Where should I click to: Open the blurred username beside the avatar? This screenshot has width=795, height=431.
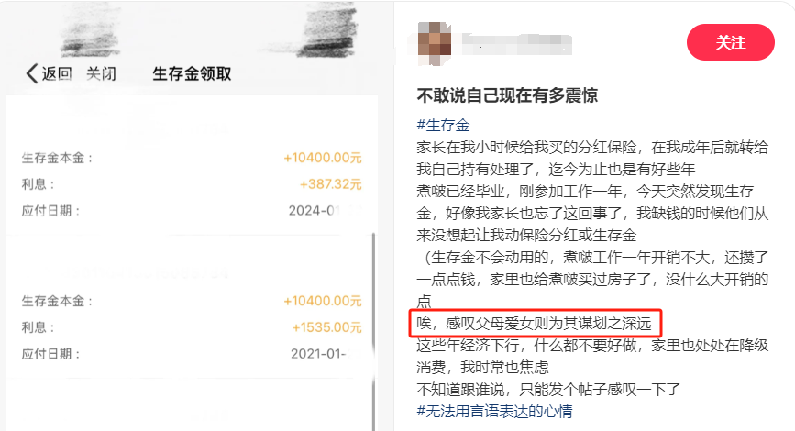pyautogui.click(x=517, y=44)
